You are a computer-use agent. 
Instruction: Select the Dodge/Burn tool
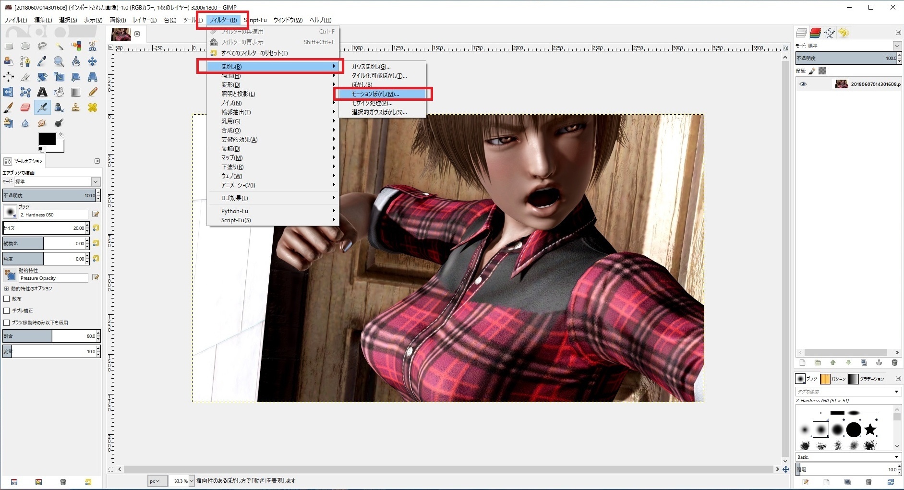click(x=59, y=123)
